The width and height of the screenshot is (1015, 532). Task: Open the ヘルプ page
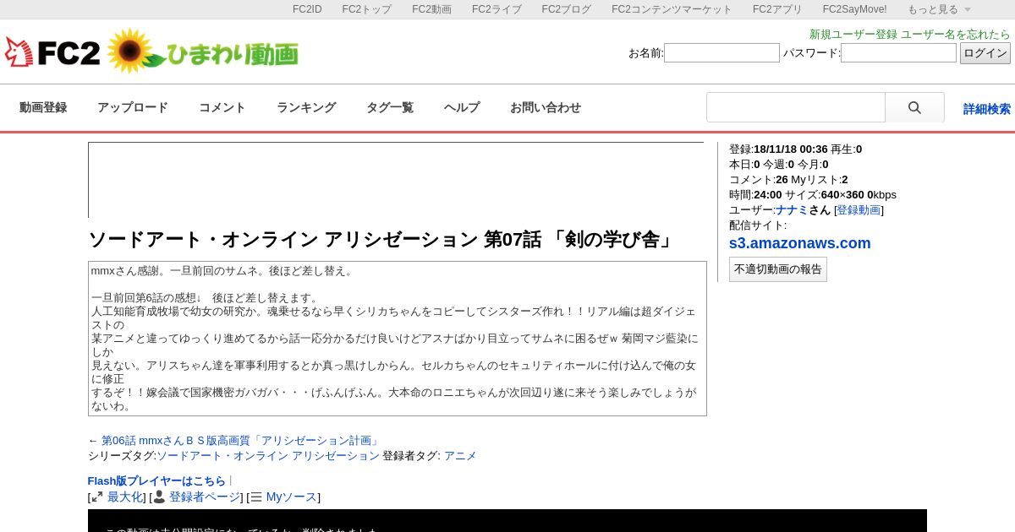tap(462, 107)
